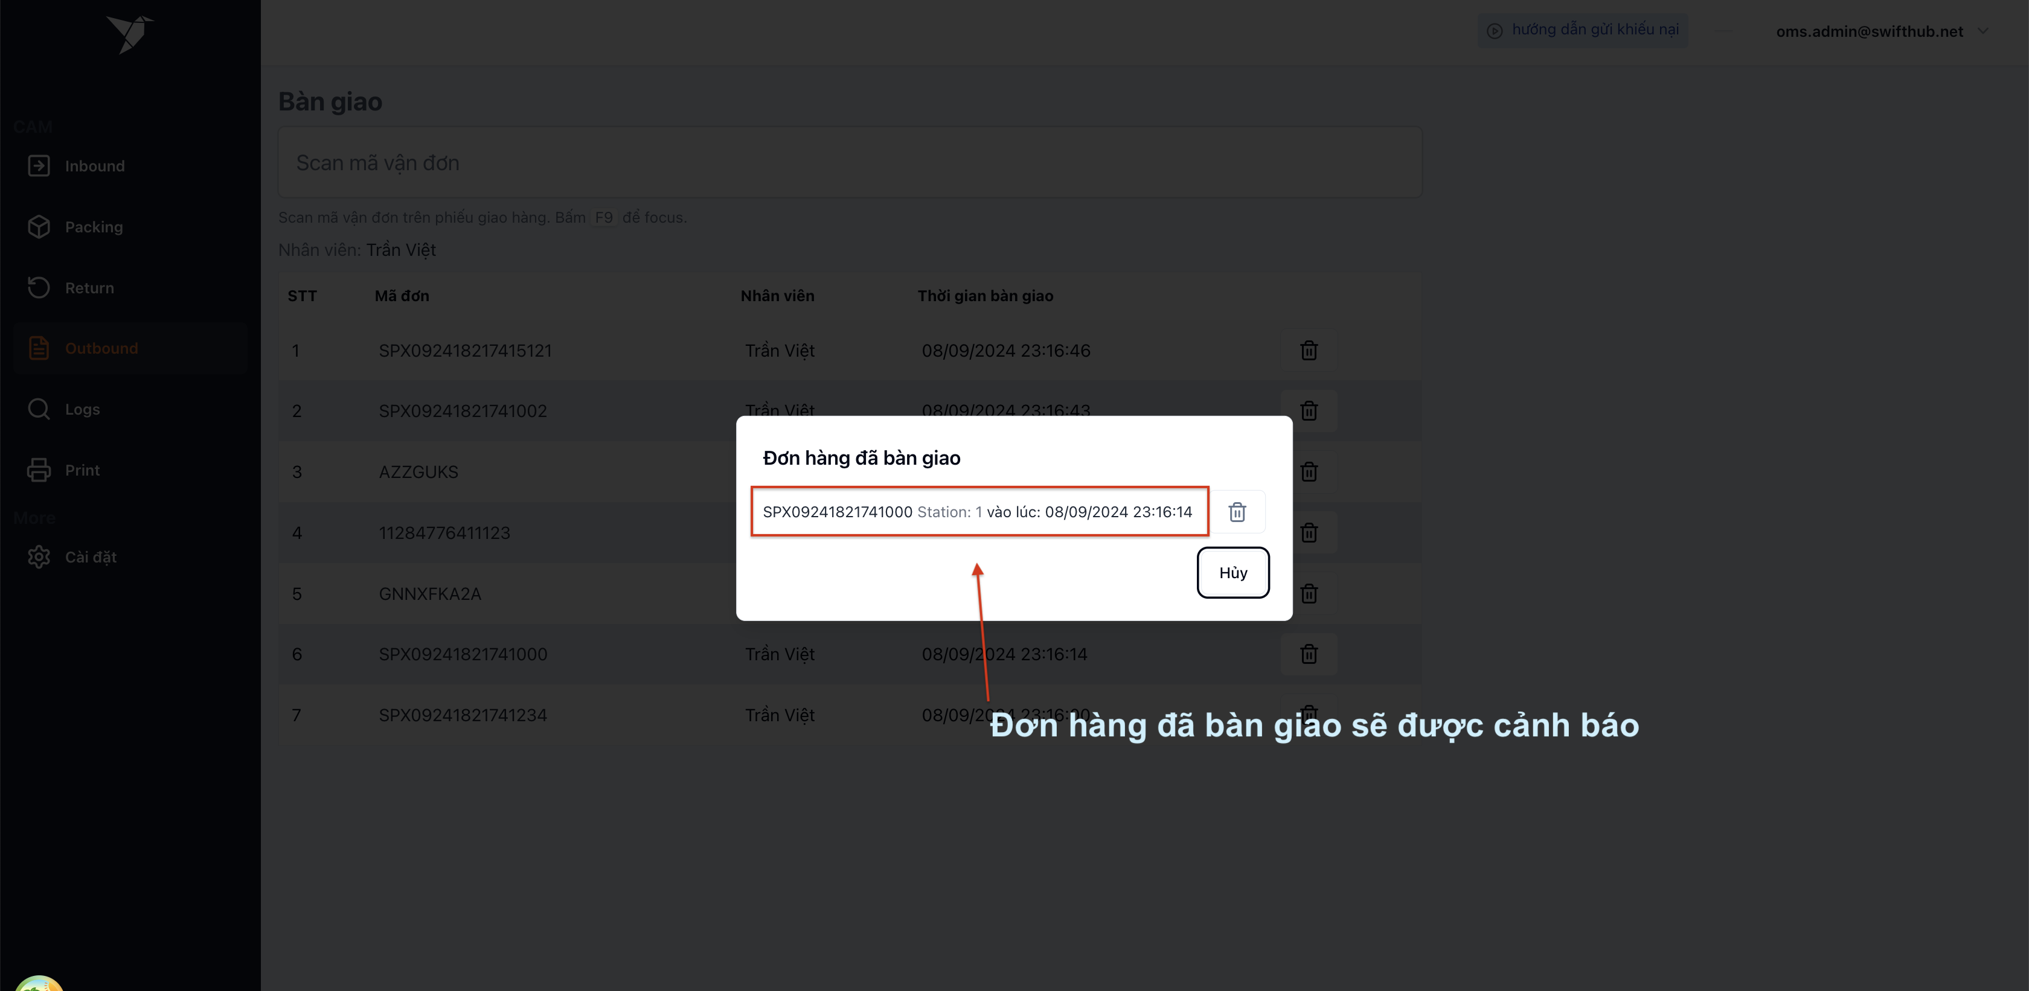
Task: Delete row SPX092418217415121
Action: click(x=1309, y=350)
